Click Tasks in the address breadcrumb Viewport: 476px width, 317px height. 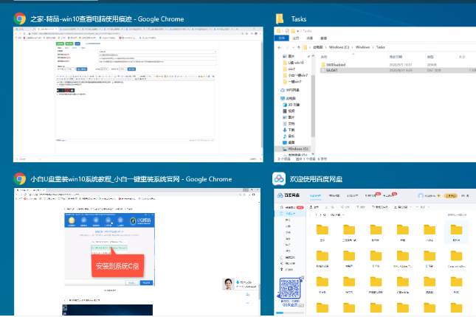pos(380,47)
